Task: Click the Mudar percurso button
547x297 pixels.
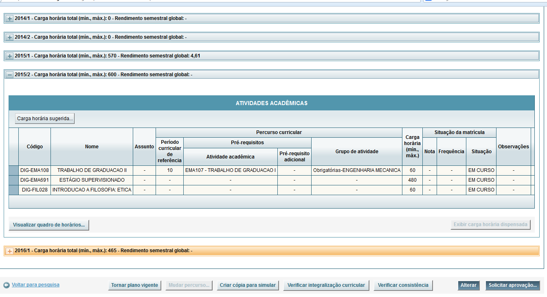Action: point(189,285)
